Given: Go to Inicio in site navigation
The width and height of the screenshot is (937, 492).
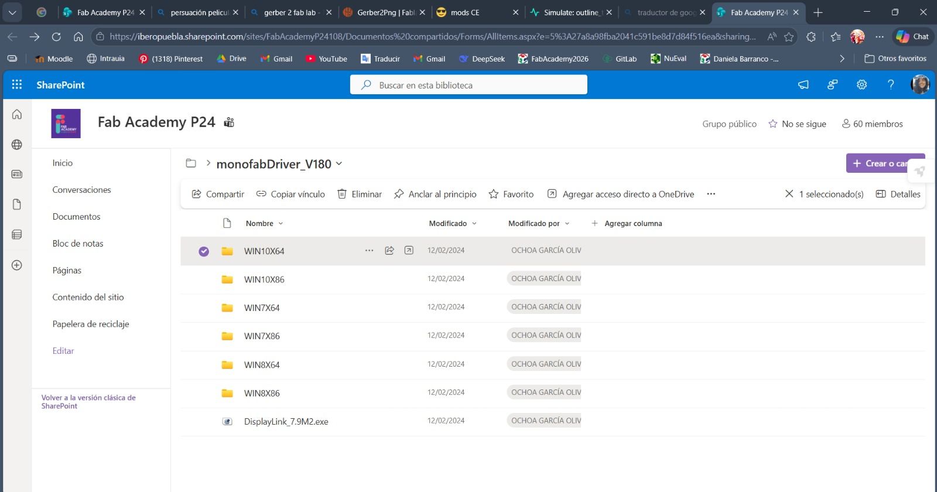Looking at the screenshot, I should pyautogui.click(x=63, y=163).
